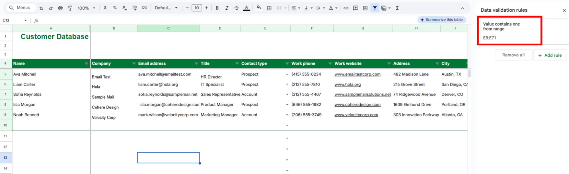569x174 pixels.
Task: Open the text color picker
Action: click(x=247, y=8)
